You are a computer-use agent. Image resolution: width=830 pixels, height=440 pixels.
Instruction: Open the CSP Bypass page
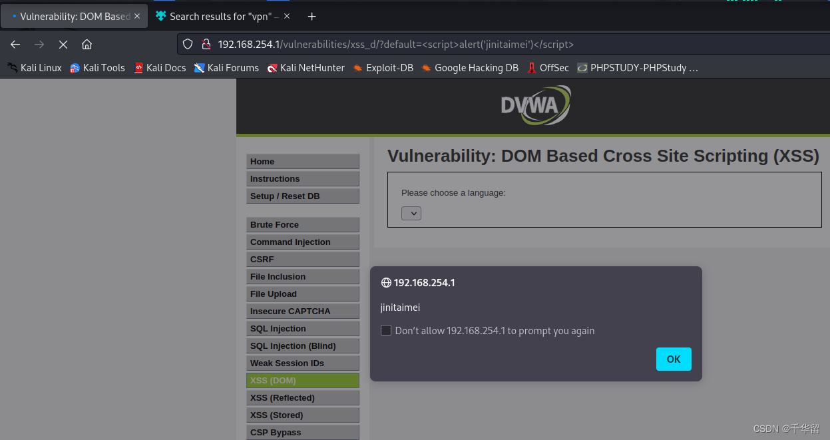click(x=303, y=432)
